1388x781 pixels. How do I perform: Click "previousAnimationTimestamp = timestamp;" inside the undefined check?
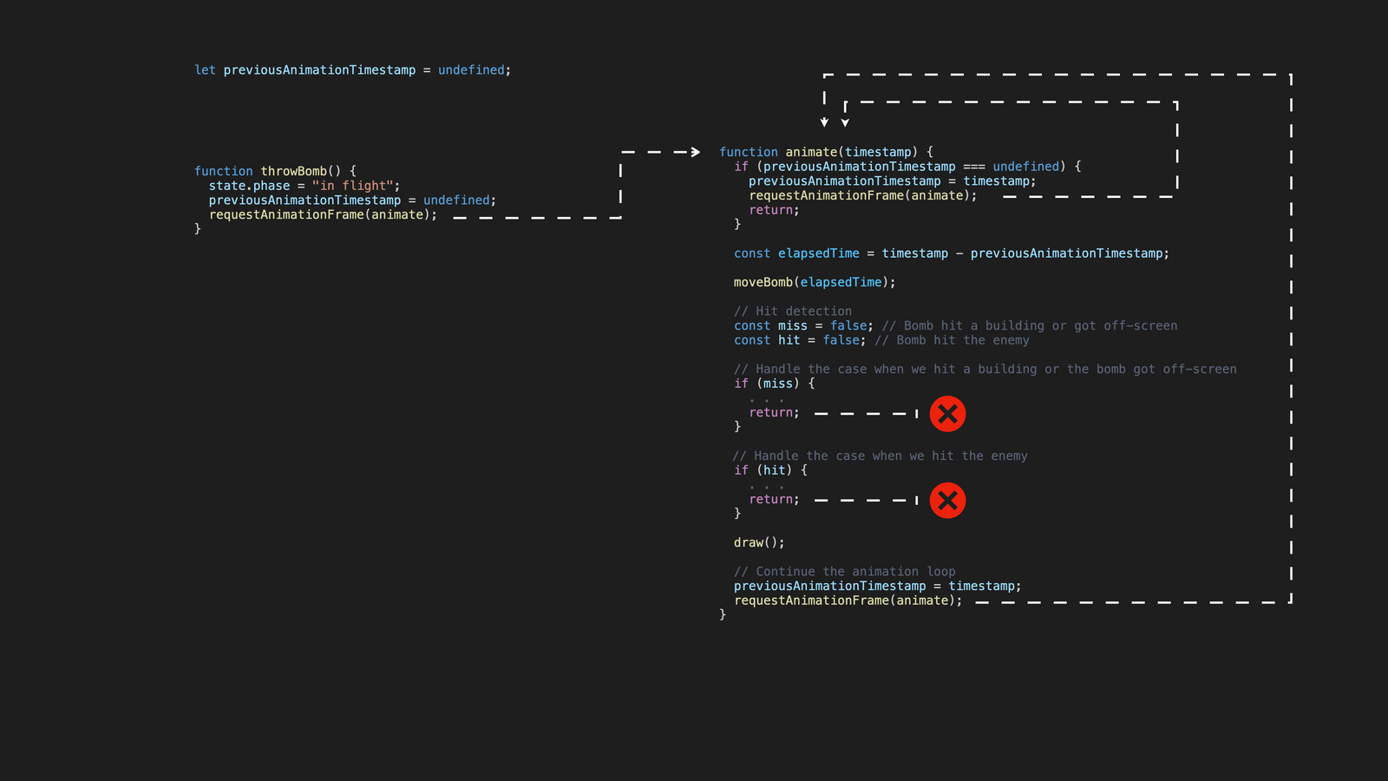(x=893, y=181)
